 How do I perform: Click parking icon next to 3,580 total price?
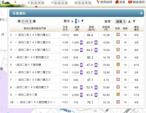tap(81, 65)
